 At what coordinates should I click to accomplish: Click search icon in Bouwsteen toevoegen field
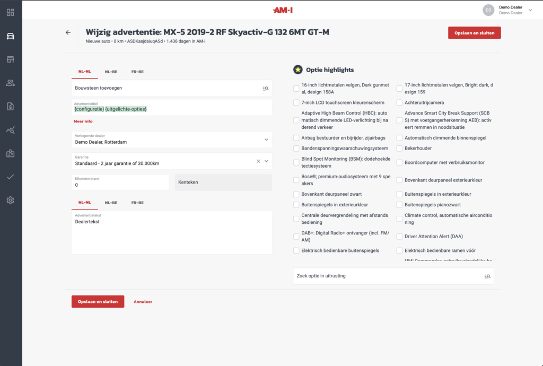(266, 88)
